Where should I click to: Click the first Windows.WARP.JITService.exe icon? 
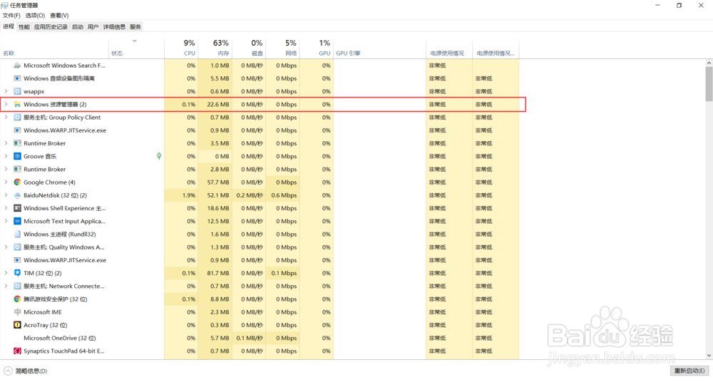click(17, 130)
